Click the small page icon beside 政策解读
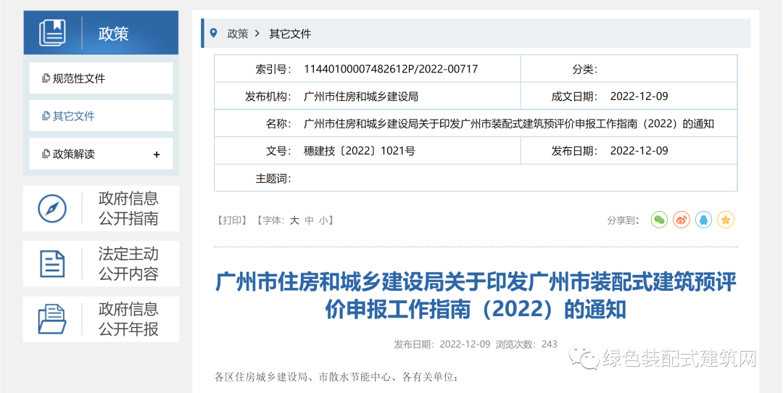Image resolution: width=783 pixels, height=393 pixels. click(46, 154)
